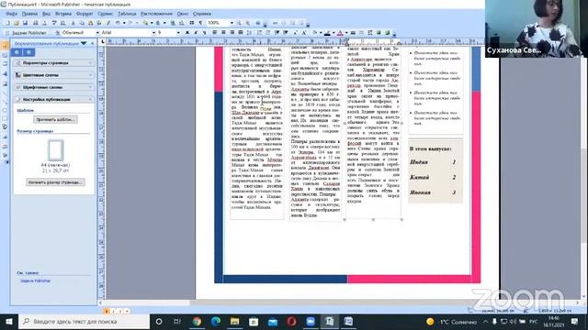Click the Line Color swatch
Image resolution: width=588 pixels, height=330 pixels.
click(x=327, y=33)
